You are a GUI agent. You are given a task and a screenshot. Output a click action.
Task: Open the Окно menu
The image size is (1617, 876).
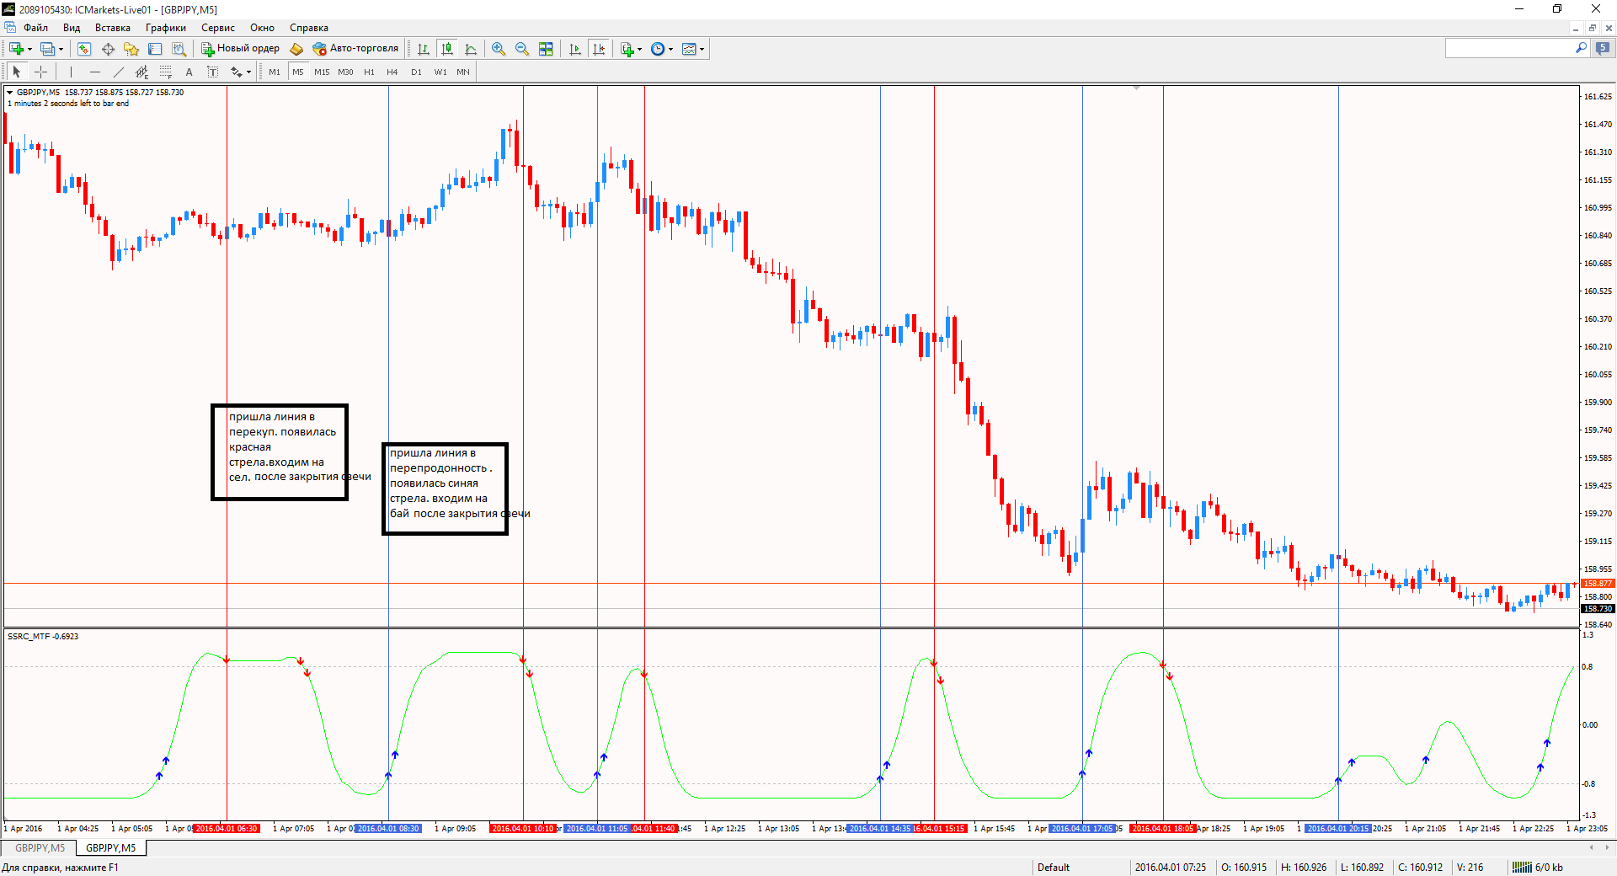coord(262,28)
